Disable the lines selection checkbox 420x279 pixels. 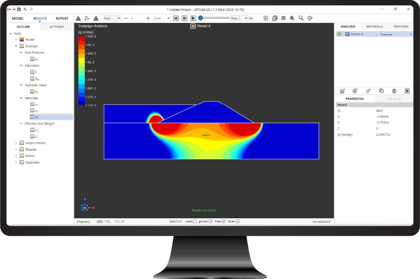tap(224, 221)
